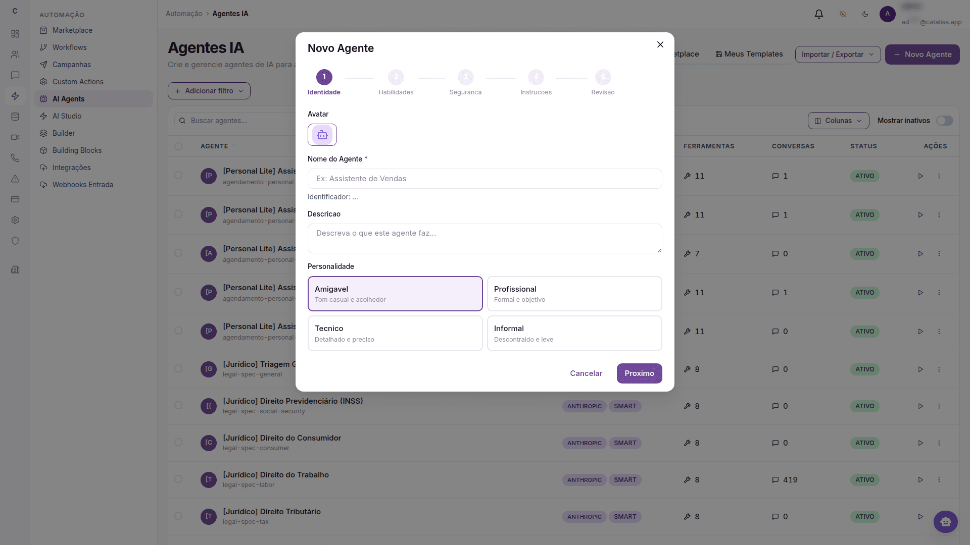Select Direito Tributário row checkbox
The image size is (970, 545).
(x=178, y=516)
